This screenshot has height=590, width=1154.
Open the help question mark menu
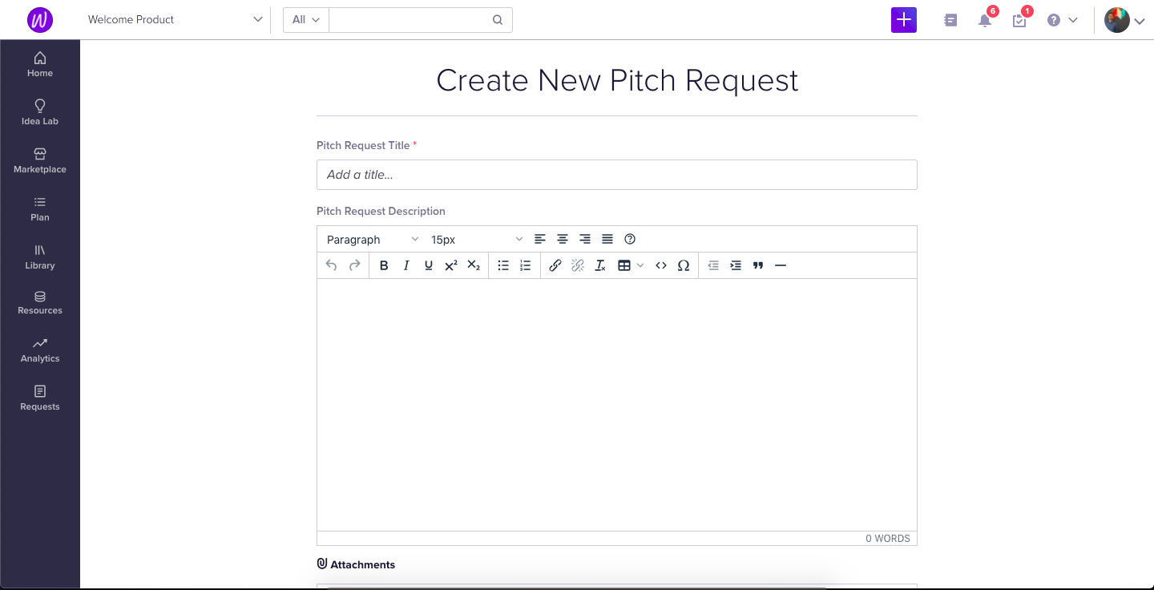click(1062, 20)
